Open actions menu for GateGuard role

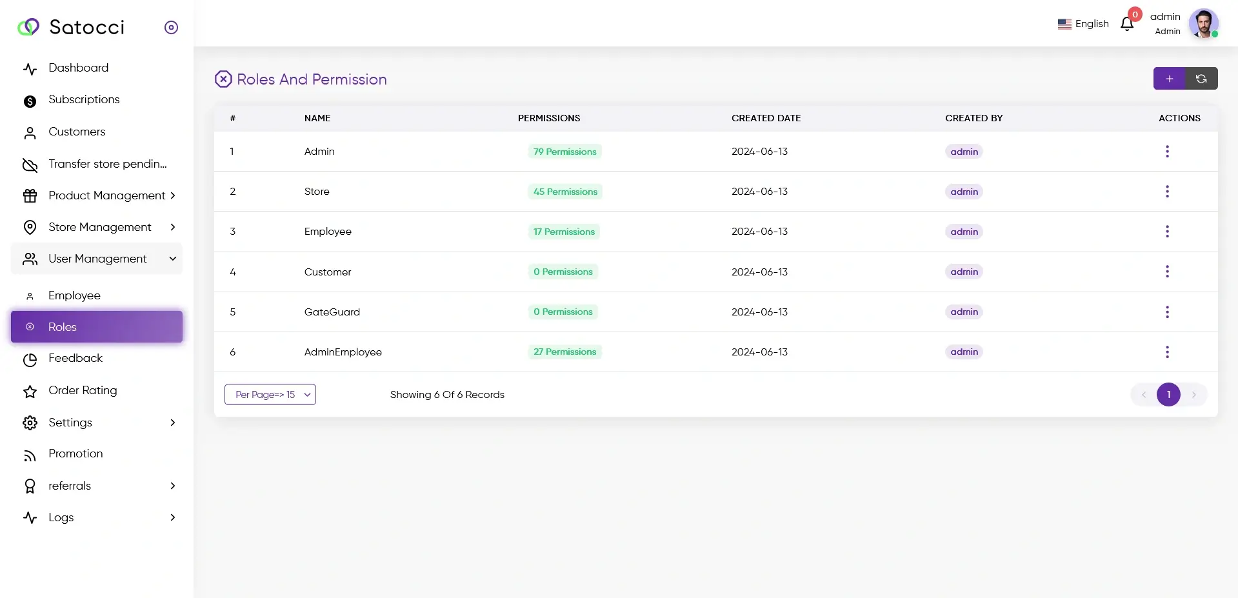pyautogui.click(x=1168, y=312)
